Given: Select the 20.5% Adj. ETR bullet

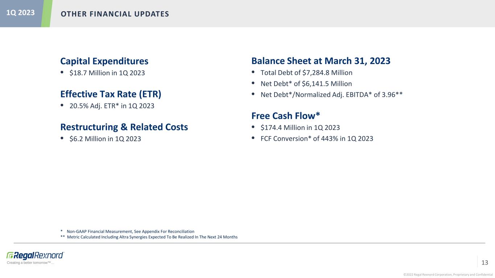Looking at the screenshot, I should click(112, 106).
